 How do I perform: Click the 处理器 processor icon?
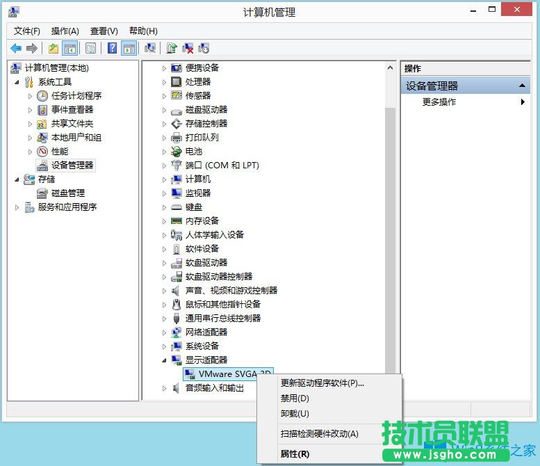pos(177,81)
